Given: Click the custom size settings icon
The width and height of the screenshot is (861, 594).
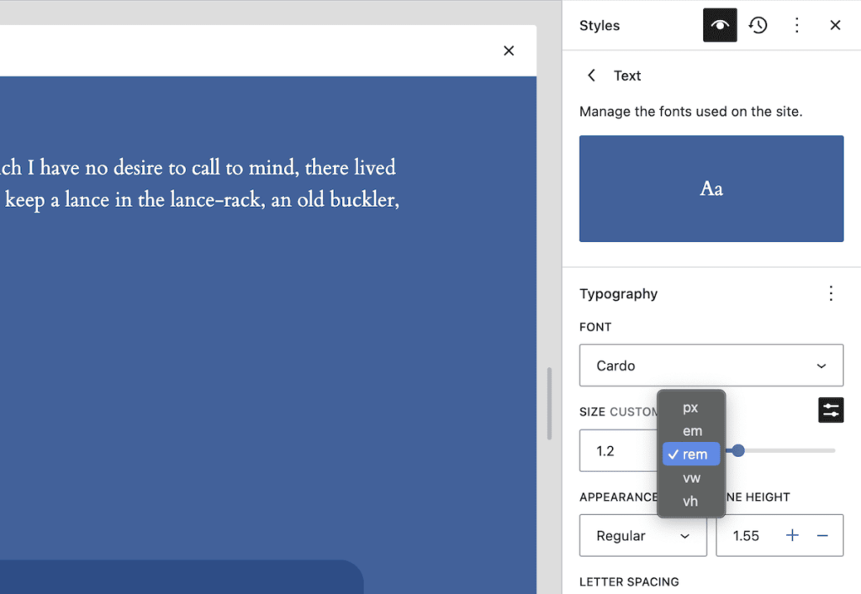Looking at the screenshot, I should [x=831, y=410].
